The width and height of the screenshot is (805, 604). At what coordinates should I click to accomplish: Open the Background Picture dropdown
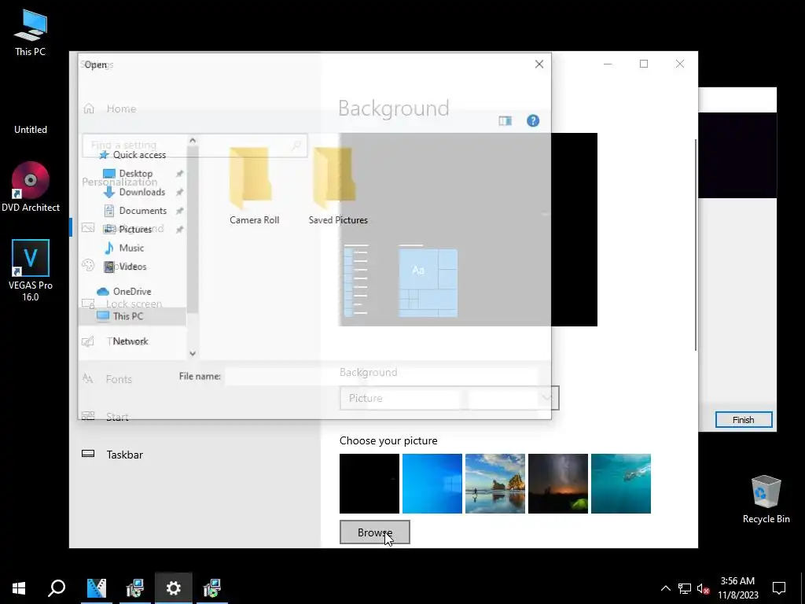(x=449, y=398)
